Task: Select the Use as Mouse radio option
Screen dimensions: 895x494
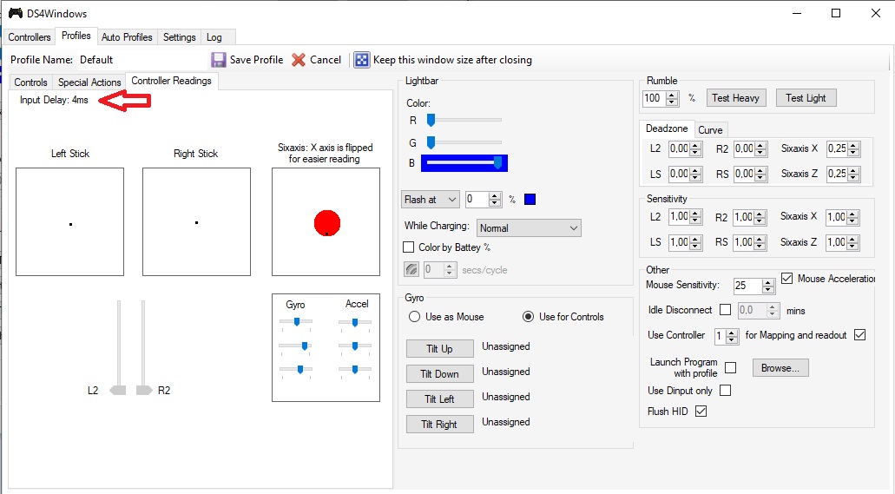Action: [414, 317]
